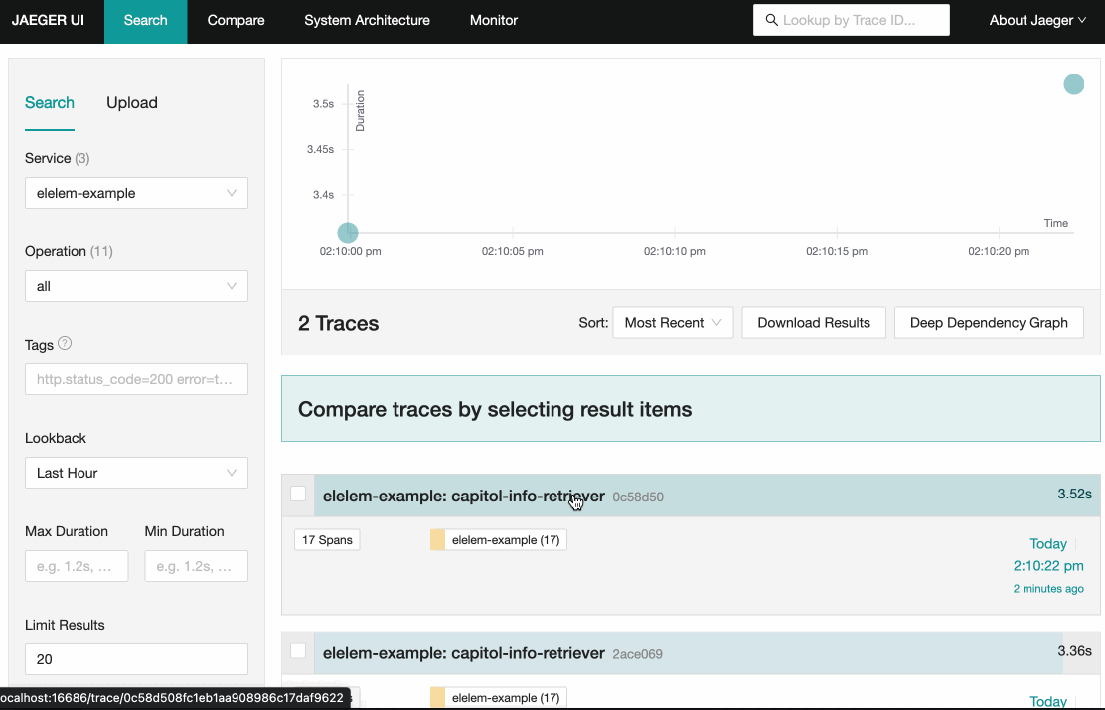Image resolution: width=1105 pixels, height=710 pixels.
Task: Open the Sort dropdown Most Recent
Action: coord(673,323)
